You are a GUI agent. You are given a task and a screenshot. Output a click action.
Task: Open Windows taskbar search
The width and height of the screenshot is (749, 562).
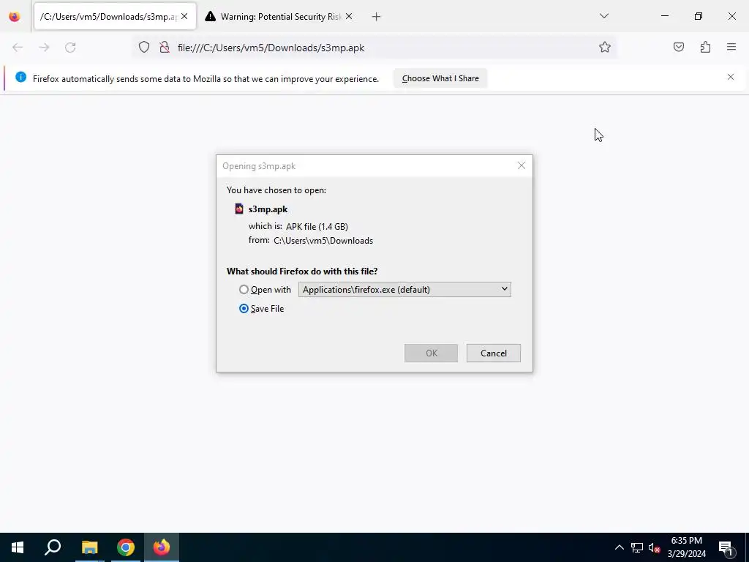53,547
